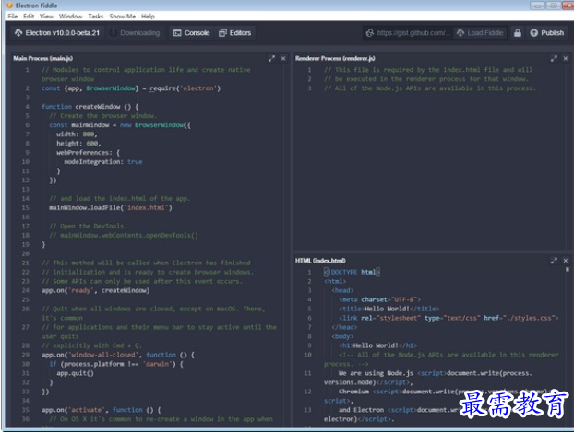Viewport: 574px width, 433px height.
Task: Open the Show Me menu
Action: click(x=122, y=16)
